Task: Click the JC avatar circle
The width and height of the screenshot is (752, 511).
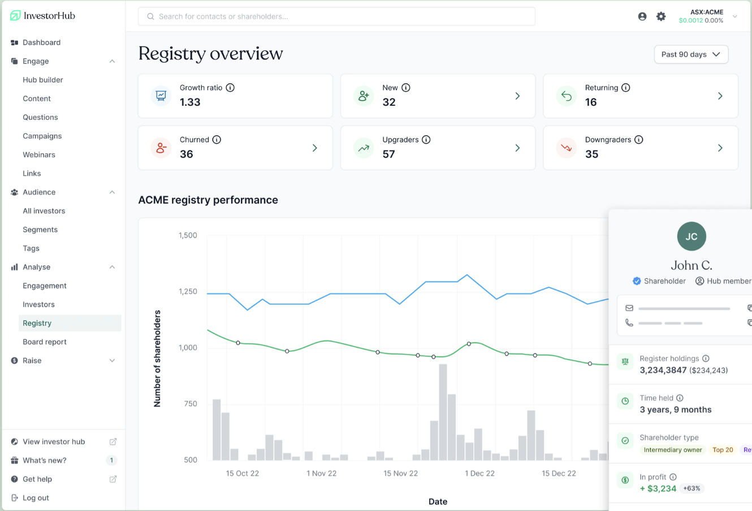Action: point(692,236)
